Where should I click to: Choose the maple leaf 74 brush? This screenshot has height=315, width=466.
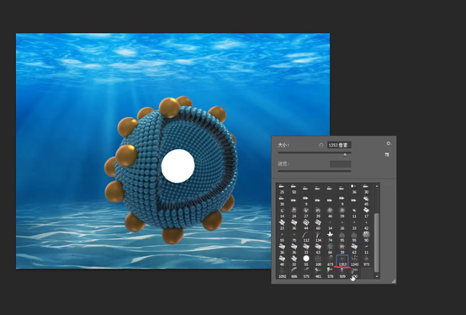tap(331, 237)
